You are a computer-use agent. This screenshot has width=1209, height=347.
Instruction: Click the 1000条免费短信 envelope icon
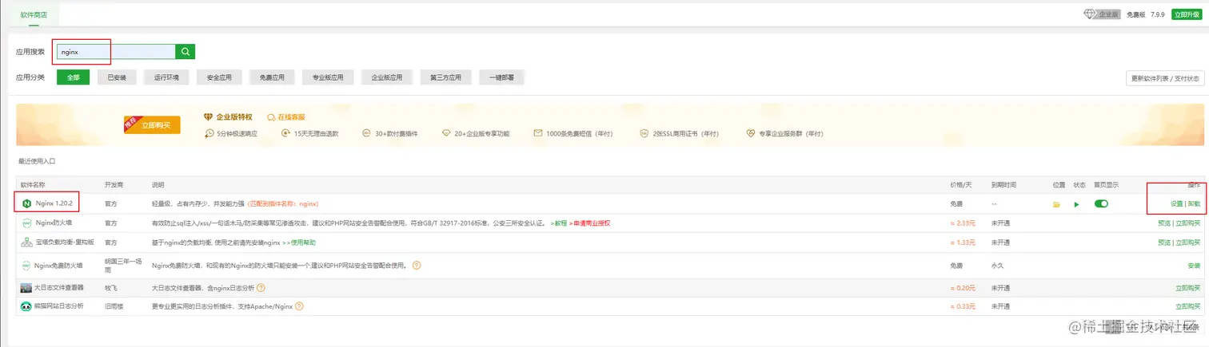tap(539, 133)
